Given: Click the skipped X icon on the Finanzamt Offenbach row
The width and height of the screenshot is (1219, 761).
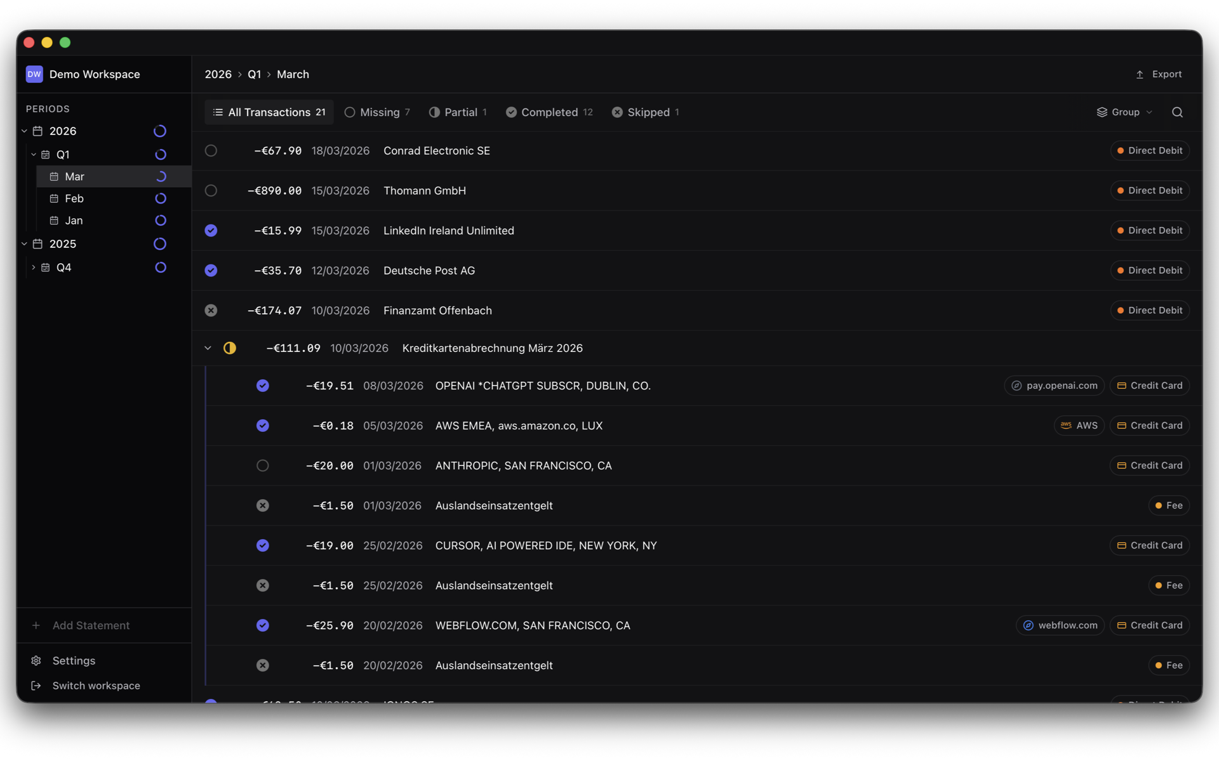Looking at the screenshot, I should pyautogui.click(x=211, y=311).
